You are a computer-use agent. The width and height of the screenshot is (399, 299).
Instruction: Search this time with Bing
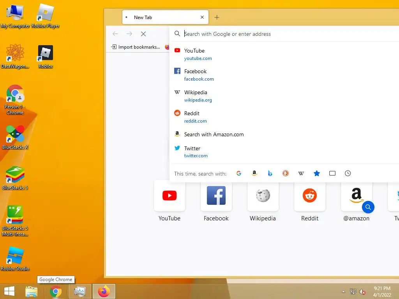coord(270,173)
